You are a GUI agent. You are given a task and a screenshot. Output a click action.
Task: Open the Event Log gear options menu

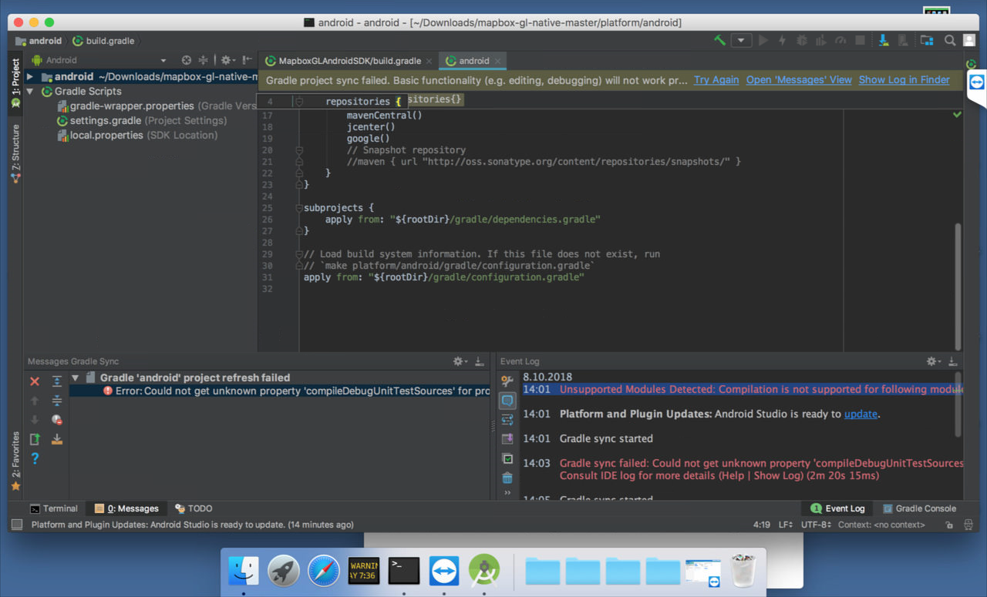tap(934, 361)
